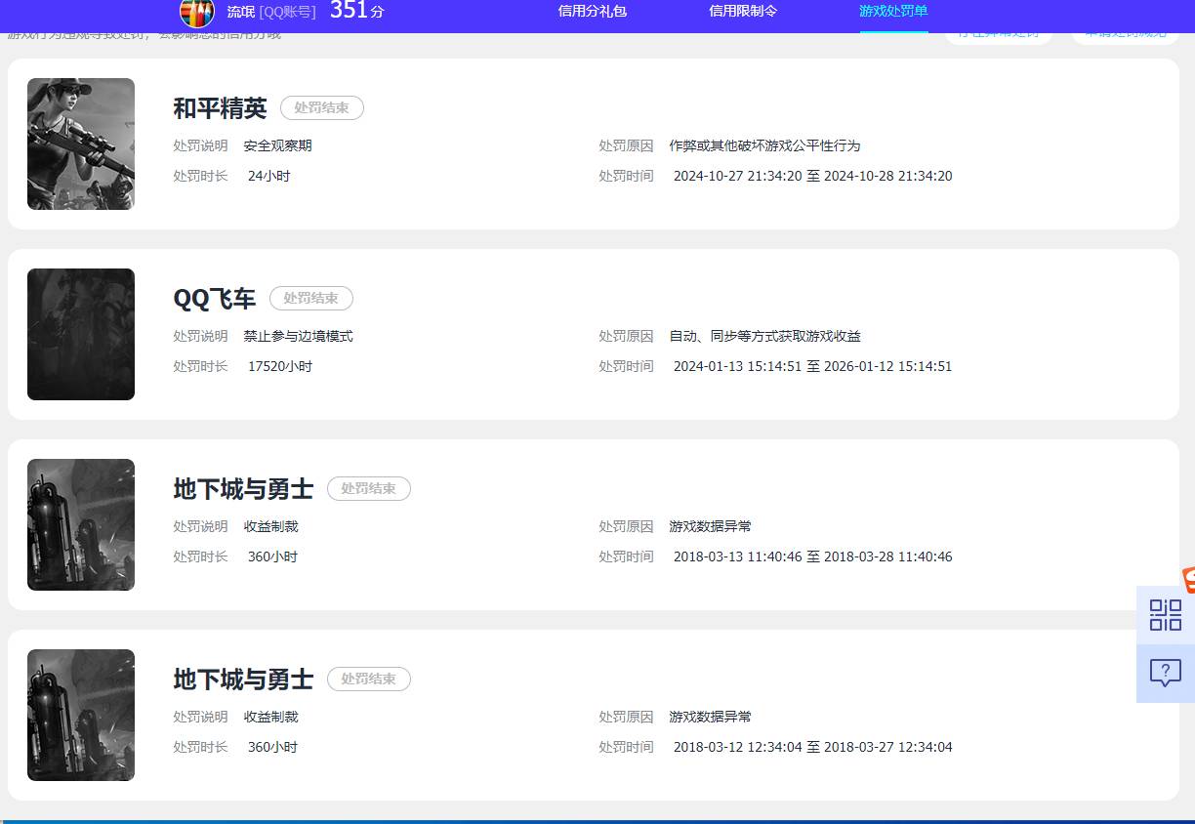1195x824 pixels.
Task: Select the 游戏处罚单 tab
Action: coord(893,12)
